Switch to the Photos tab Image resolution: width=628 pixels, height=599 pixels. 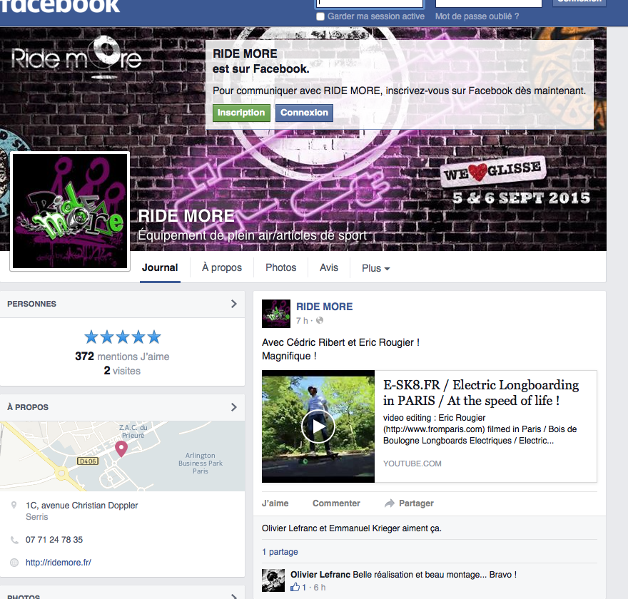click(x=280, y=267)
